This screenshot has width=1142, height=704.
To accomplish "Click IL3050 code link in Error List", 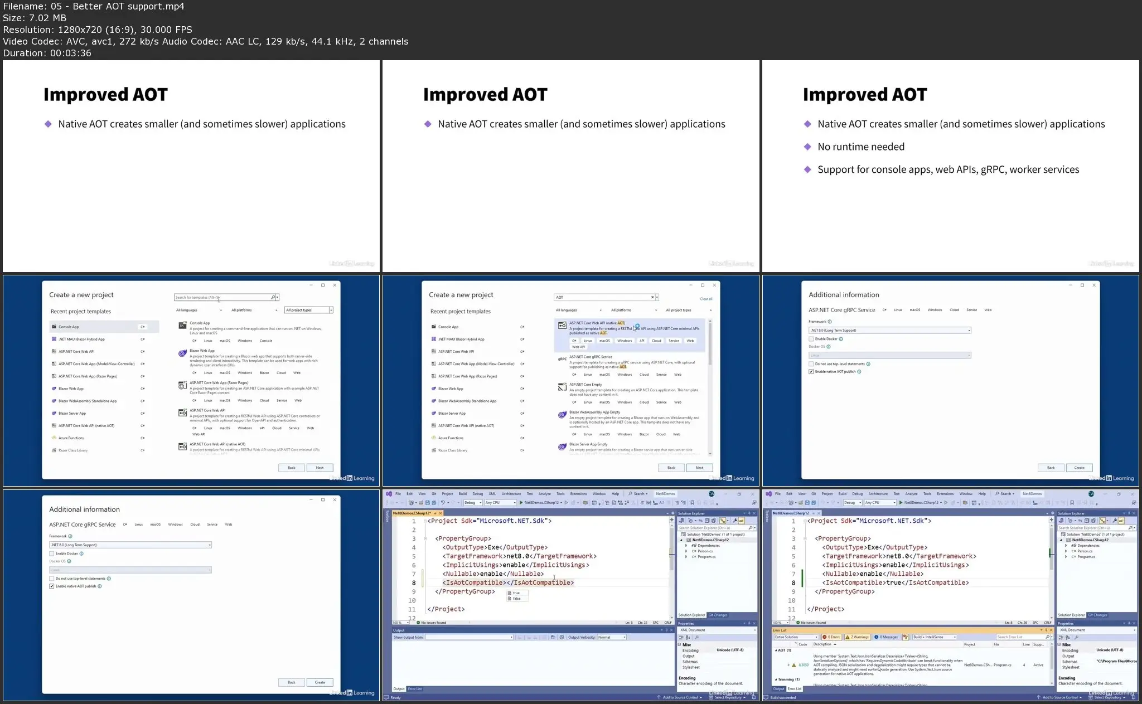I will (804, 665).
